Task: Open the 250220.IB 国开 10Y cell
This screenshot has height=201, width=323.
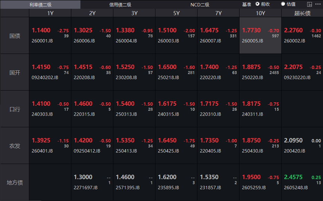Action: [x=260, y=72]
